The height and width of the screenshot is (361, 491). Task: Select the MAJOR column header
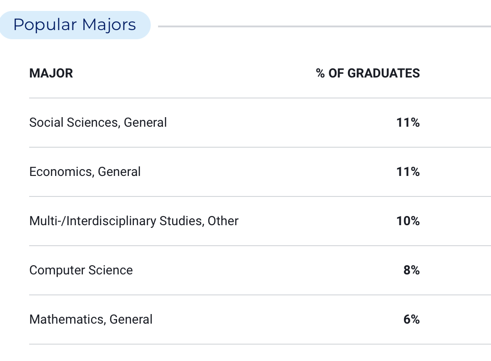click(51, 73)
